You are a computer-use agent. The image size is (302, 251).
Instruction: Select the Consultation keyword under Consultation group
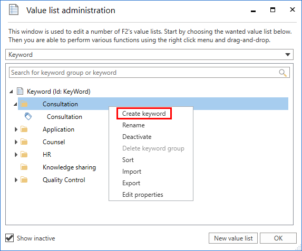(64, 117)
